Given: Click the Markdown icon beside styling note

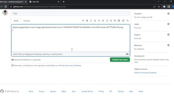Looking at the screenshot, I should pos(13,60).
